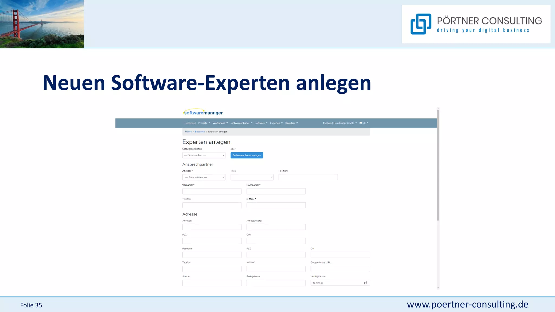This screenshot has width=555, height=312.
Task: Click the WWW input field
Action: 276,269
